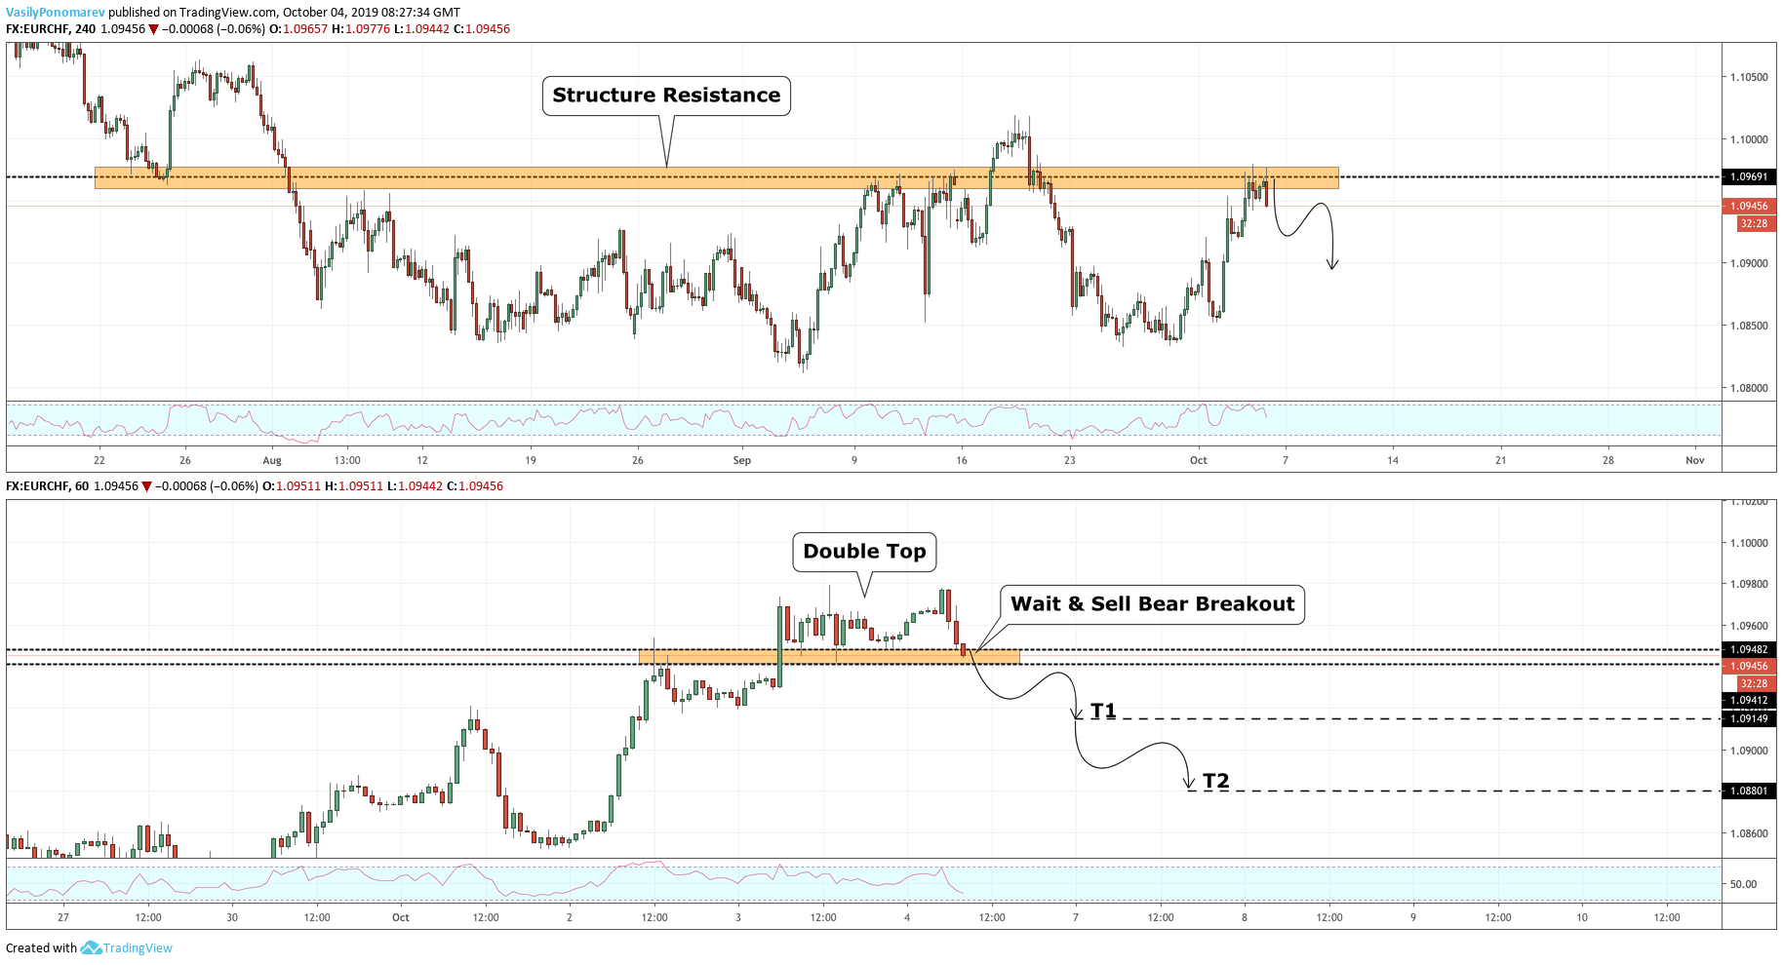The width and height of the screenshot is (1783, 965).
Task: Select the T2 target label
Action: (1215, 781)
